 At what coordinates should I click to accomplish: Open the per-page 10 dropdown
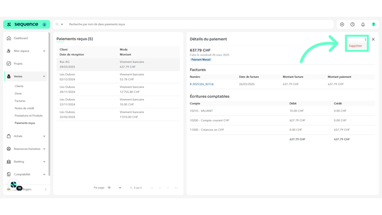(114, 188)
